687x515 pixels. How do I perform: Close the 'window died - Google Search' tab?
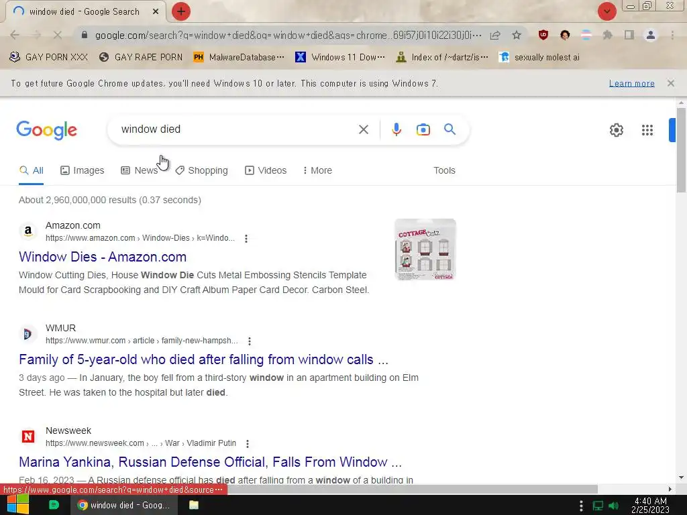coord(156,12)
